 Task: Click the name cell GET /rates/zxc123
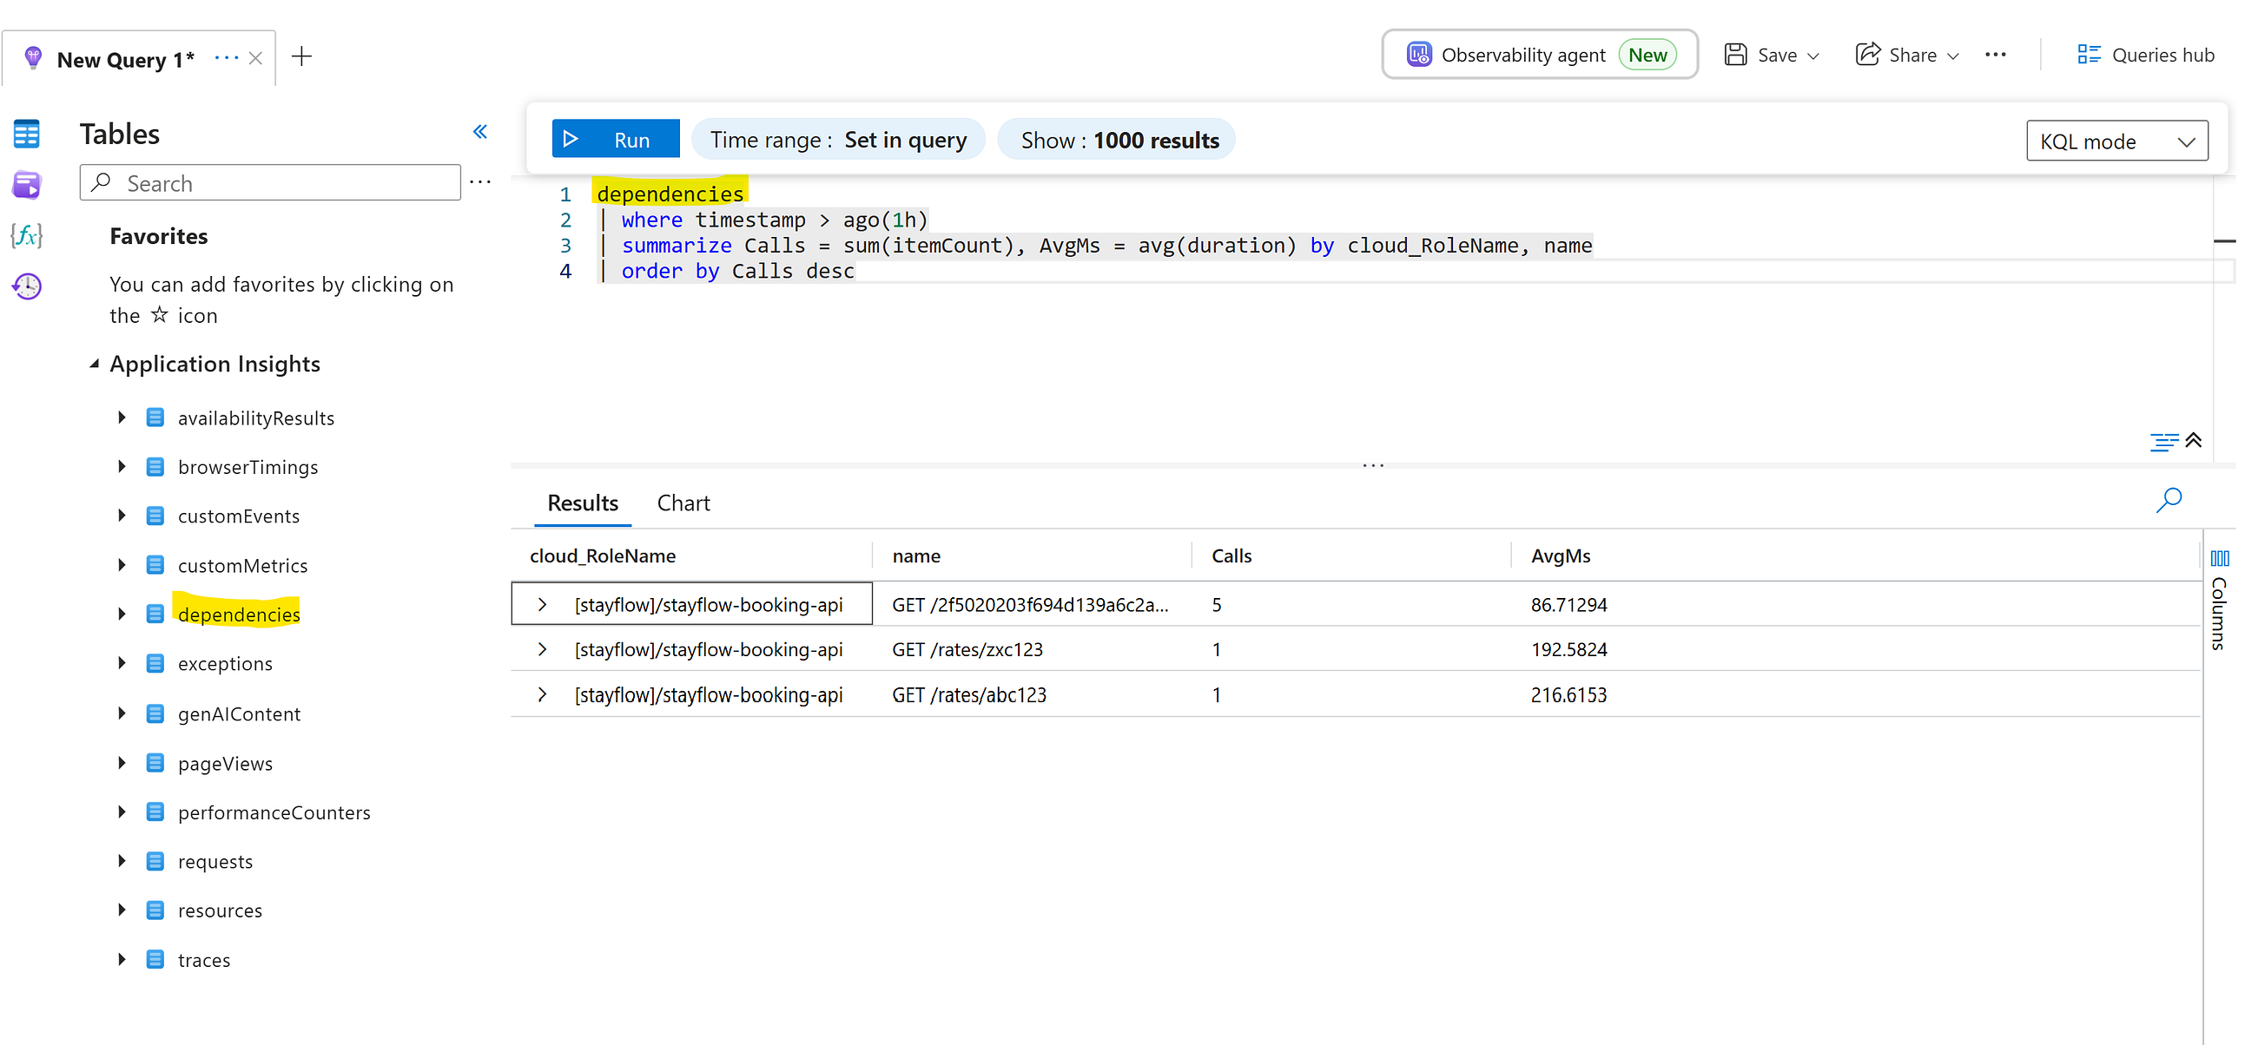tap(967, 649)
